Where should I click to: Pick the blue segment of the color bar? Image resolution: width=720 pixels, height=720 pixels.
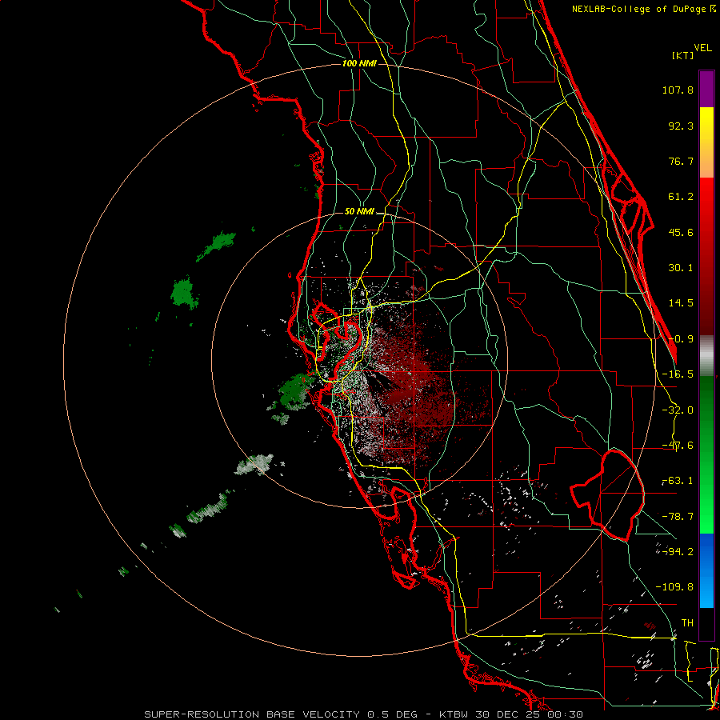(706, 570)
